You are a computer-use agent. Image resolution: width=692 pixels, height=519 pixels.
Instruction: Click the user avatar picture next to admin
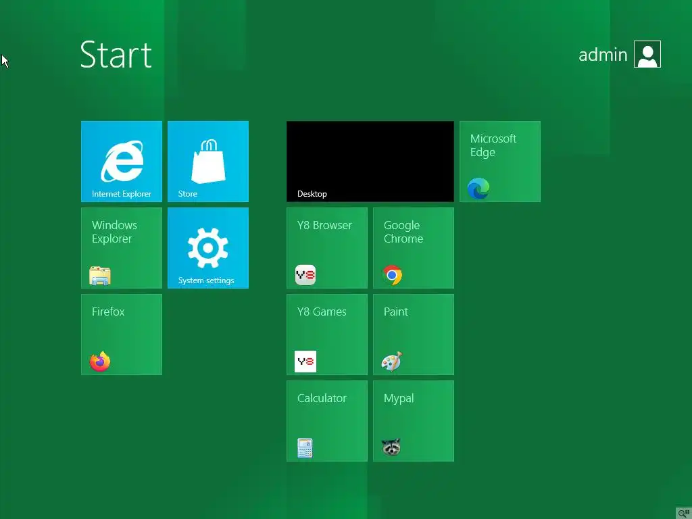click(x=647, y=54)
